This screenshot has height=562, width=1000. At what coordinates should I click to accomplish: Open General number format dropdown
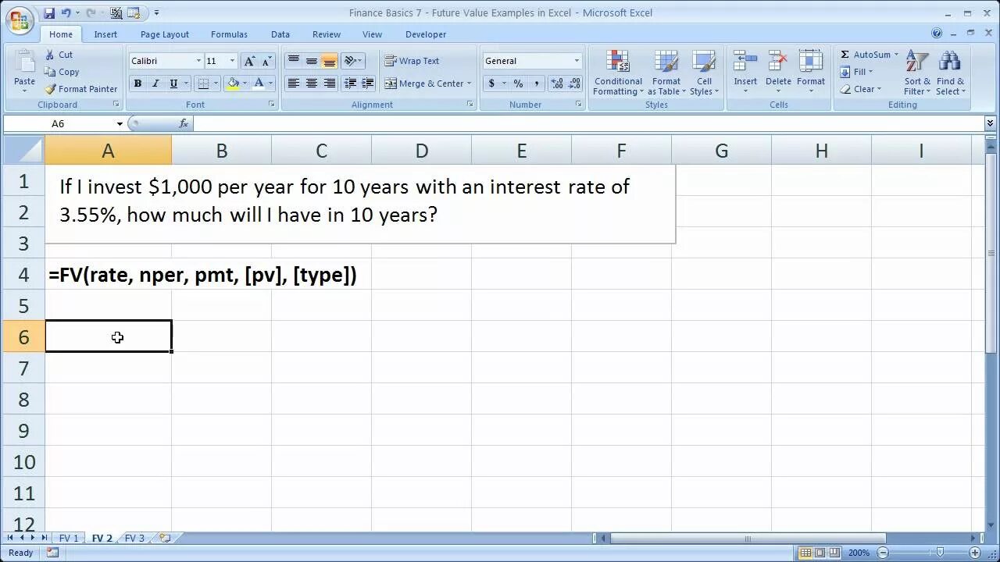click(577, 61)
